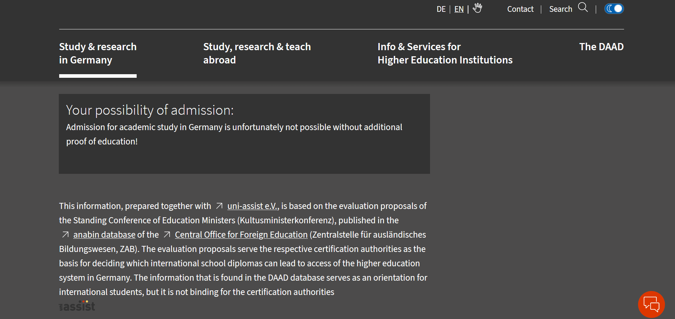Click the uni-assist logo image
This screenshot has height=319, width=675.
click(77, 306)
